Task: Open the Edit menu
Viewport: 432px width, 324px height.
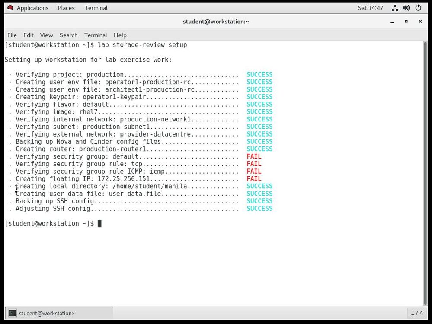Action: click(29, 35)
